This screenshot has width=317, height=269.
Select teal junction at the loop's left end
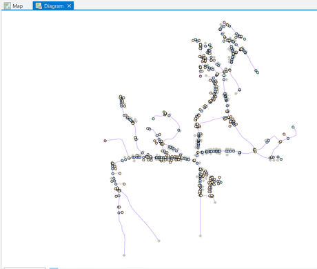pyautogui.click(x=153, y=119)
